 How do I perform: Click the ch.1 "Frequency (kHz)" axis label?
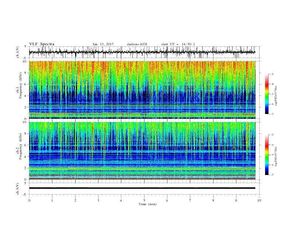click(21, 85)
